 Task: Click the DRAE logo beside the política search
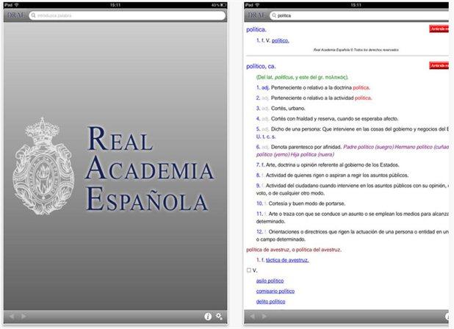point(255,14)
